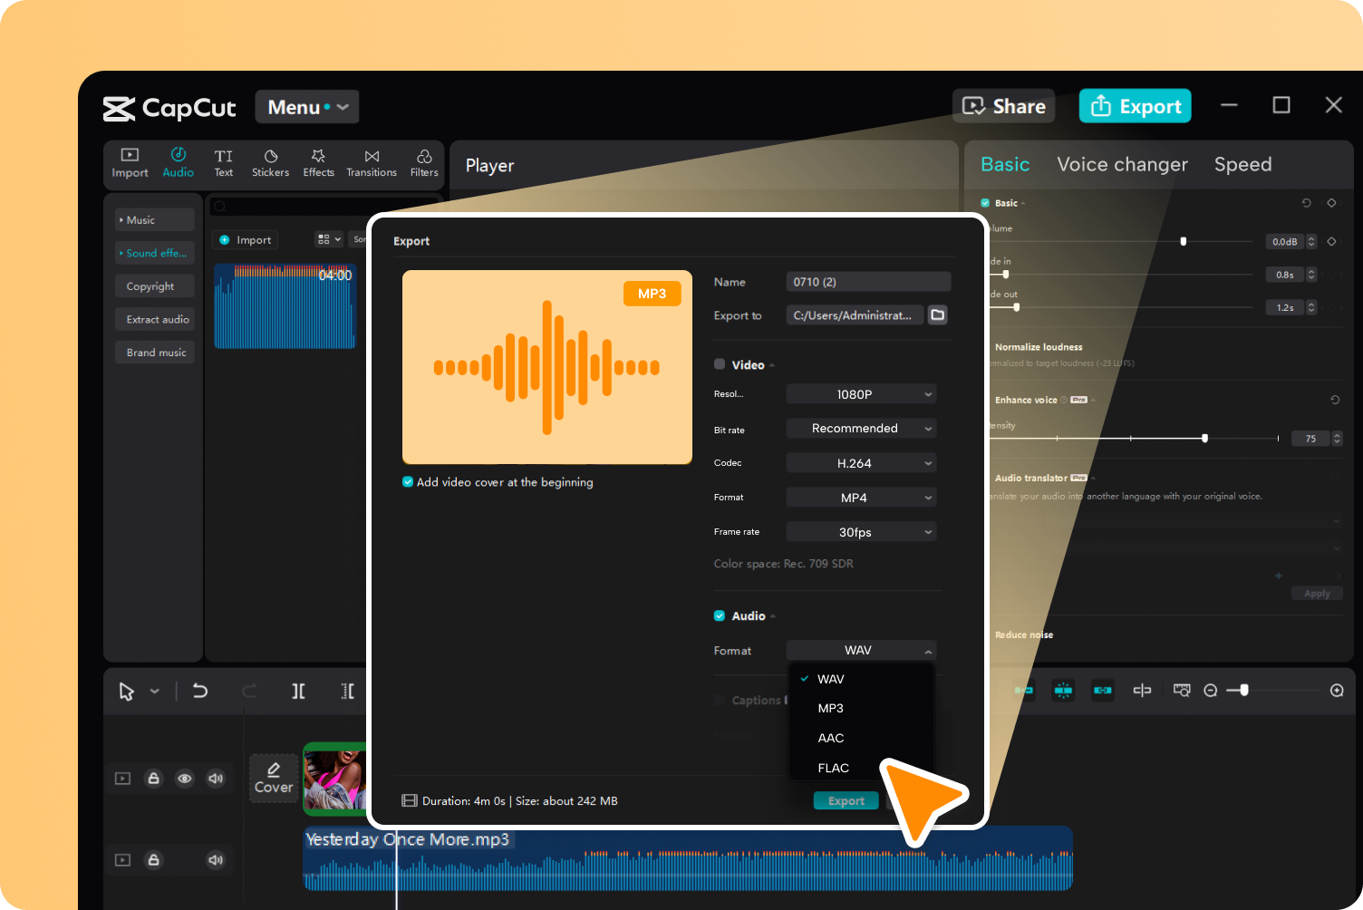Click the Export button in the Export dialog

pyautogui.click(x=846, y=800)
